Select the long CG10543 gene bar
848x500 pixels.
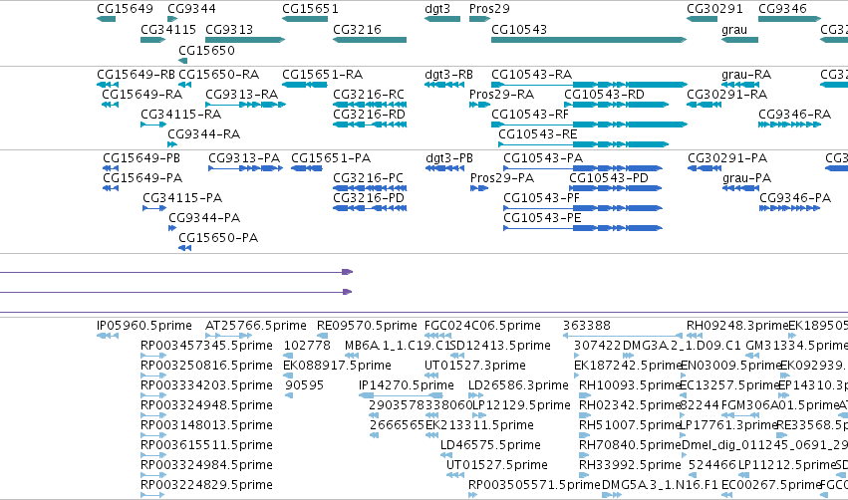tap(589, 40)
